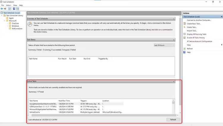Toggle the Show/Hide Action Pane toolbar icon
Image resolution: width=223 pixels, height=126 pixels.
pyautogui.click(x=18, y=9)
